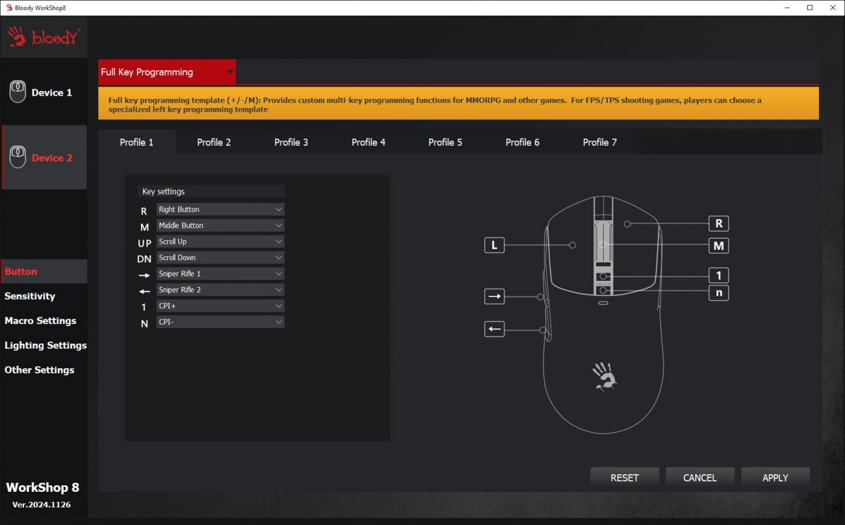845x525 pixels.
Task: Click the back arrow side button label
Action: (x=494, y=329)
